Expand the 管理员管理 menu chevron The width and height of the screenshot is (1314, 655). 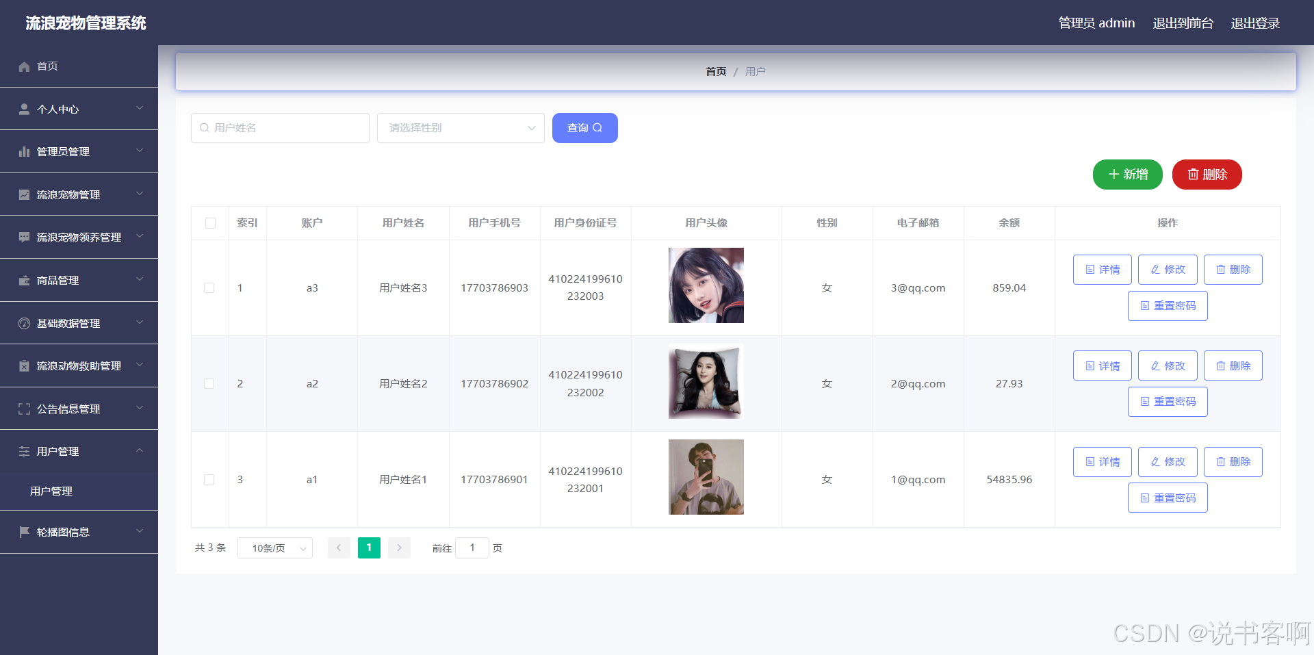[x=140, y=151]
